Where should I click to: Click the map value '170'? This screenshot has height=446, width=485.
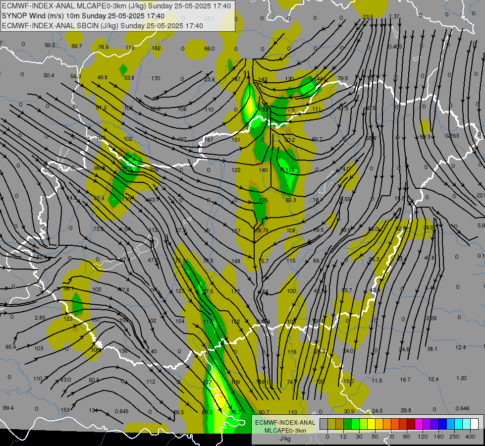(x=156, y=78)
